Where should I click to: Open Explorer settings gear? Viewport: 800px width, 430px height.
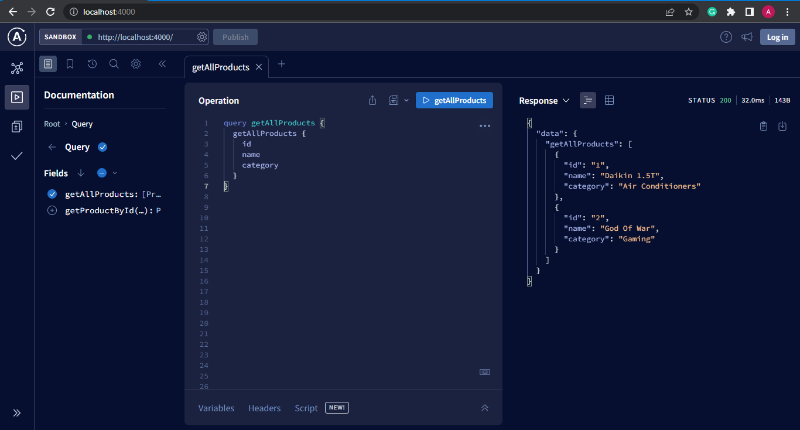coord(136,64)
